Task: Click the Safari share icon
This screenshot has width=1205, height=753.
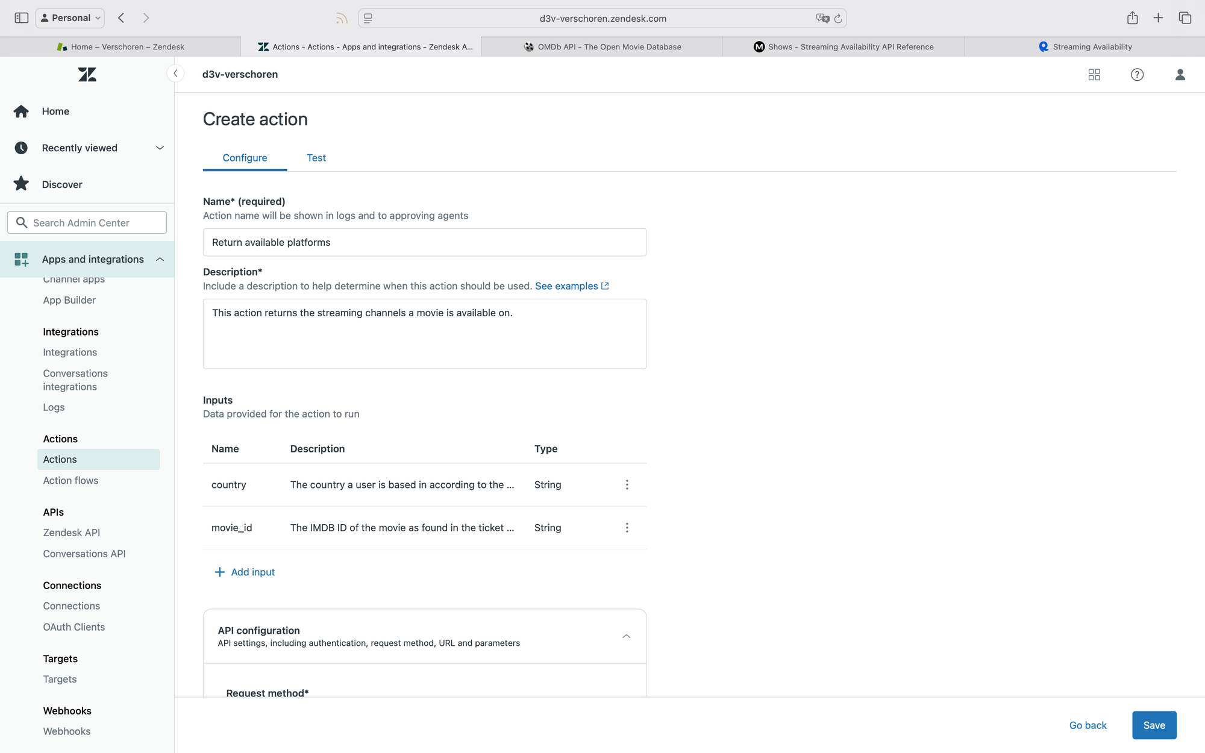Action: point(1132,18)
